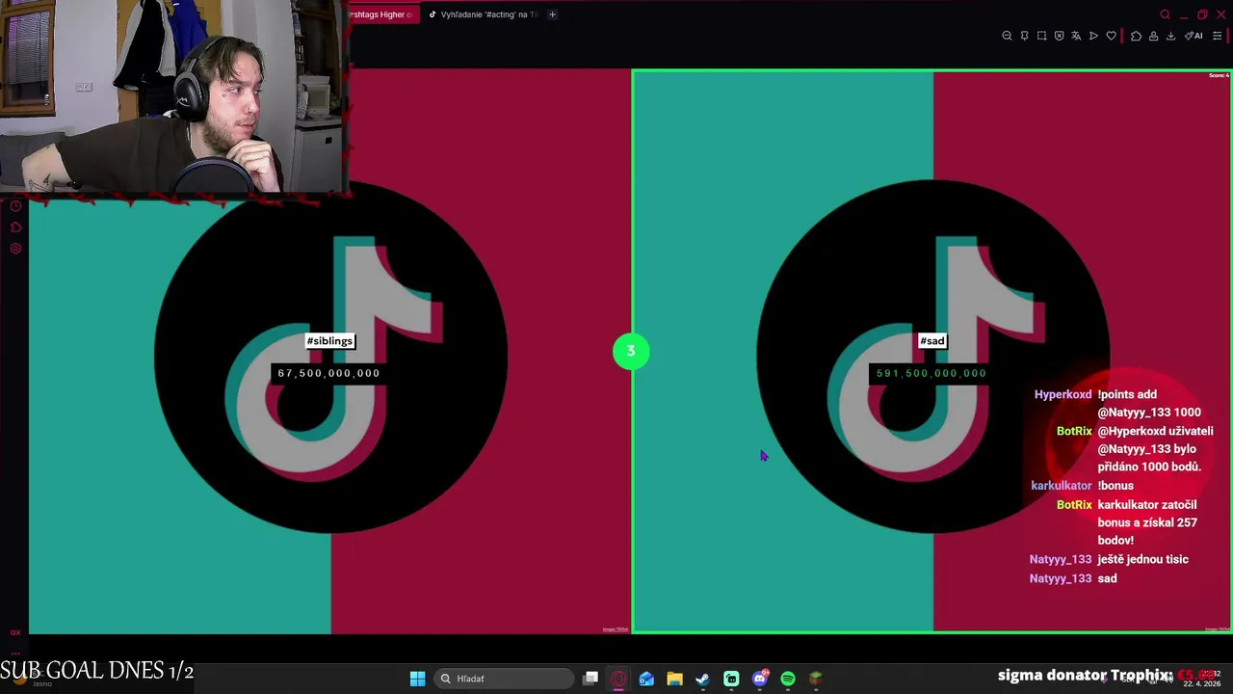Open Steam from the taskbar

(x=702, y=679)
